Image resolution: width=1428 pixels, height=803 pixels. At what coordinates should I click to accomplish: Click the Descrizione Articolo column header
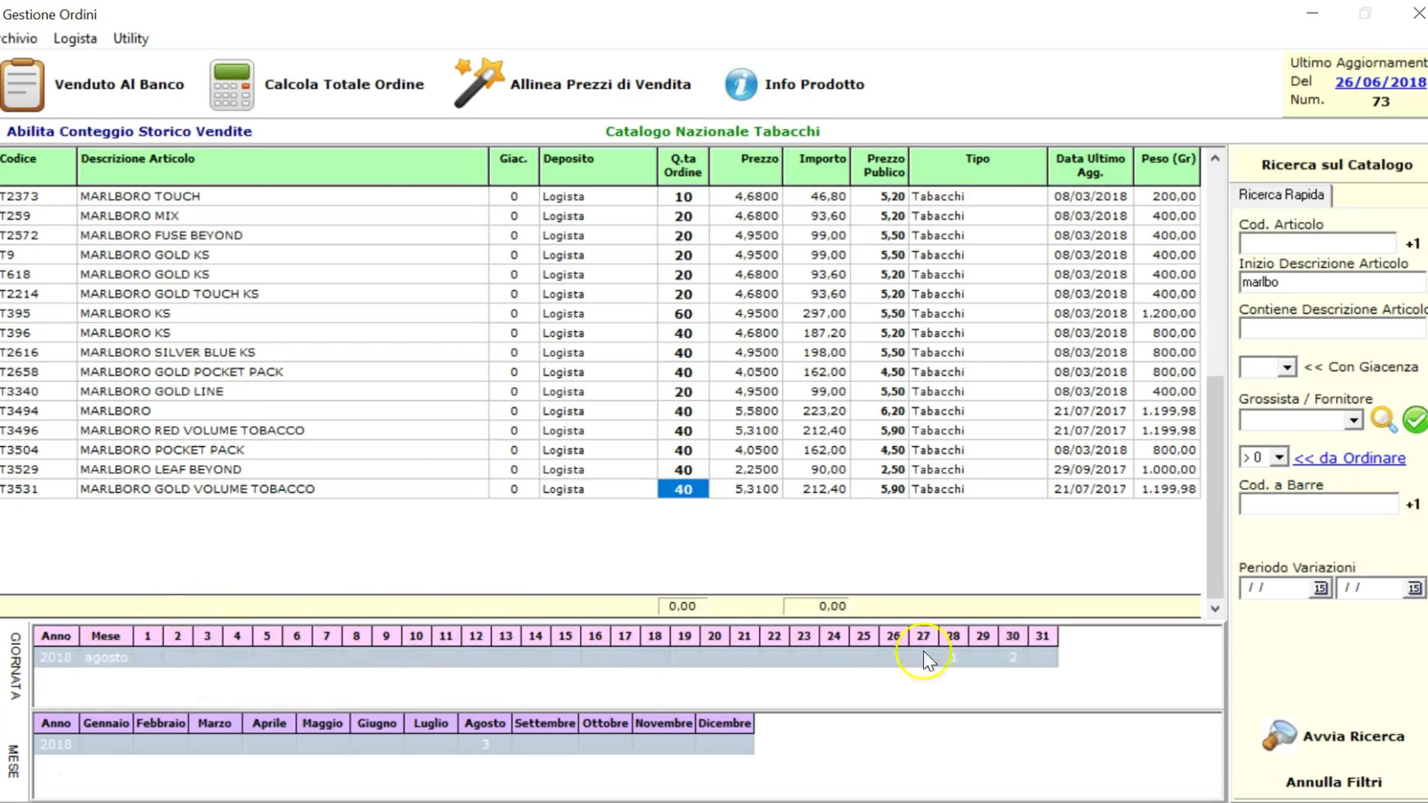point(283,166)
